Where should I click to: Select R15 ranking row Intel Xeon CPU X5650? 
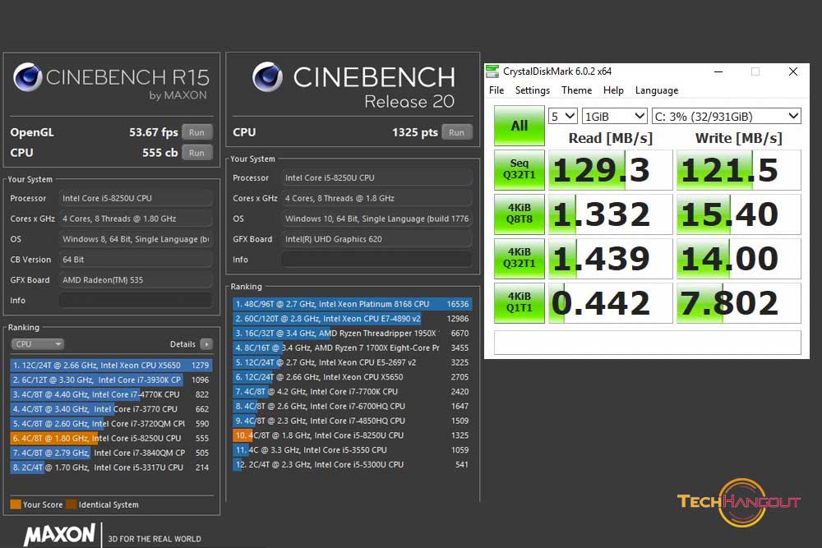111,365
